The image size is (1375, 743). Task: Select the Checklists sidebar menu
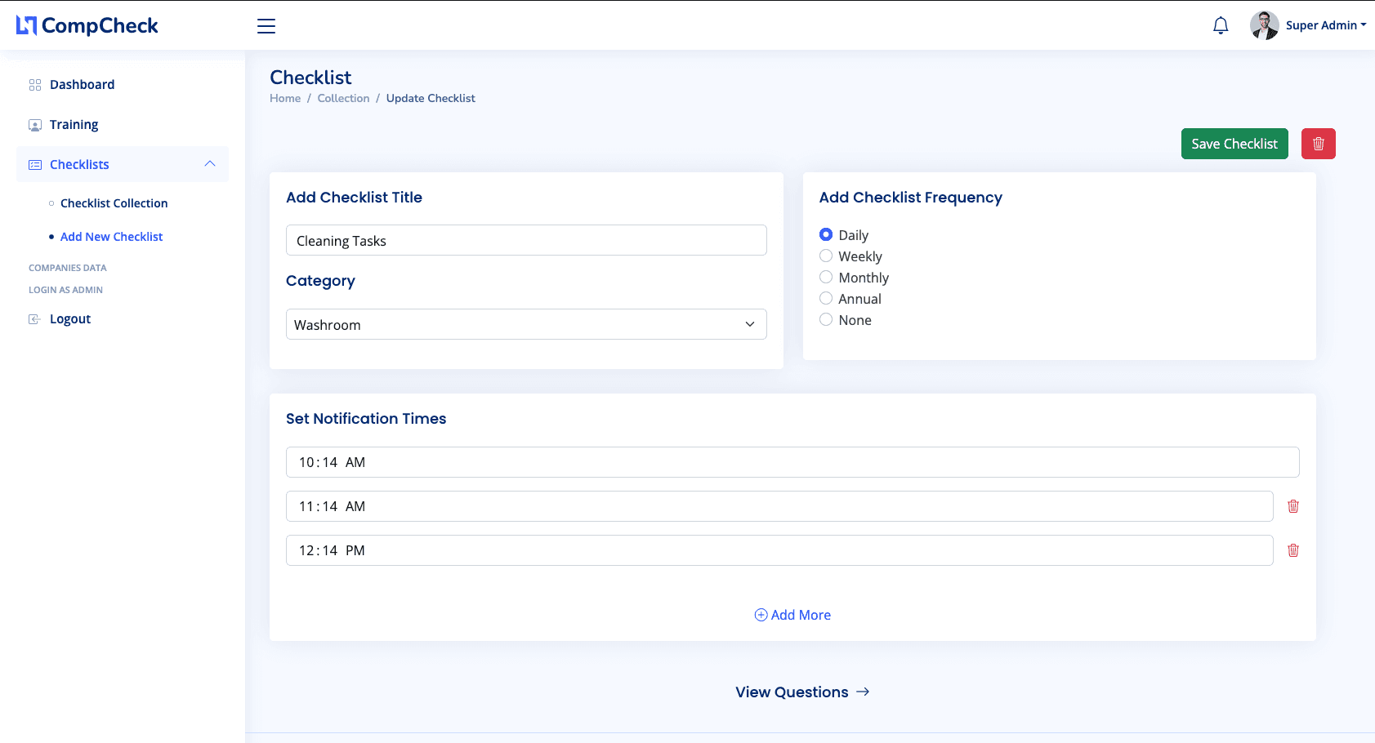pyautogui.click(x=123, y=164)
